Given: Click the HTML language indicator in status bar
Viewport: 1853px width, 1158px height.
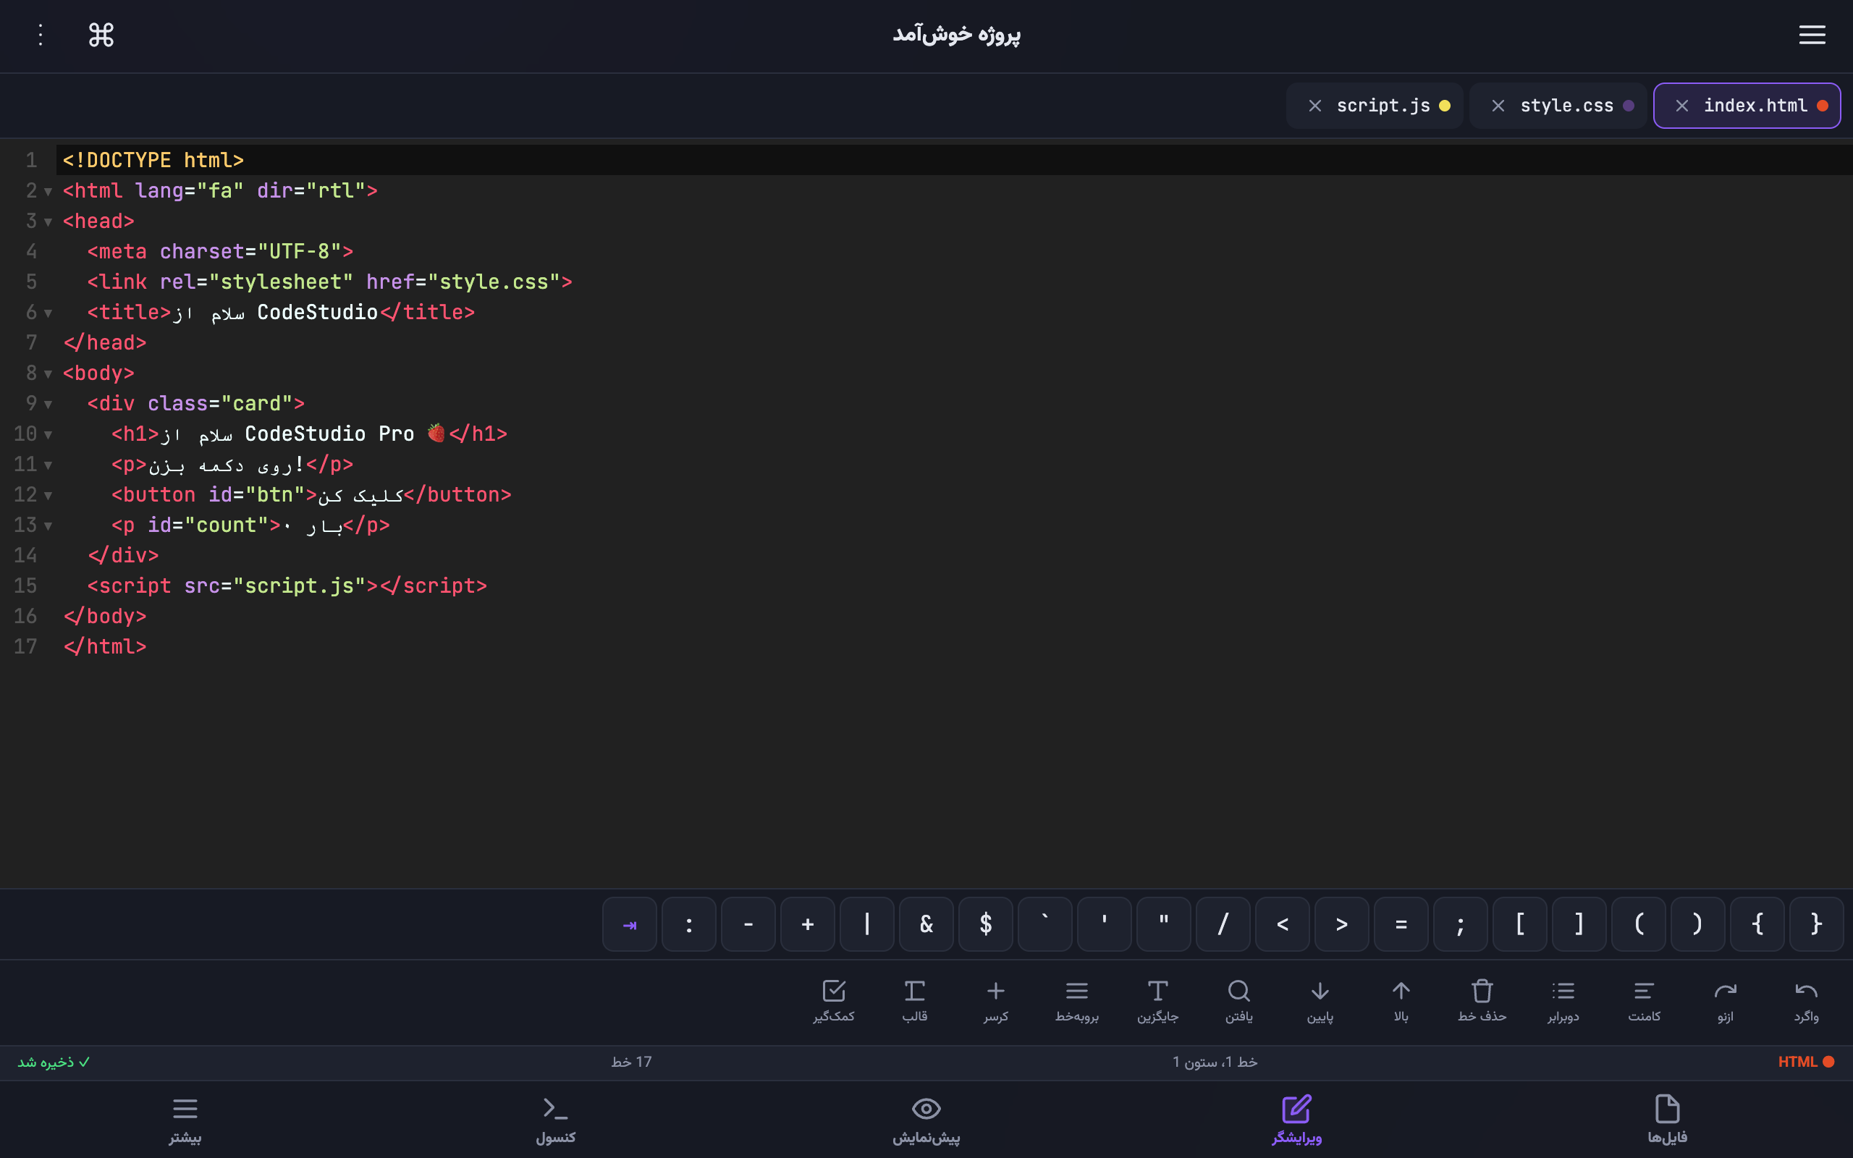Looking at the screenshot, I should pos(1805,1062).
